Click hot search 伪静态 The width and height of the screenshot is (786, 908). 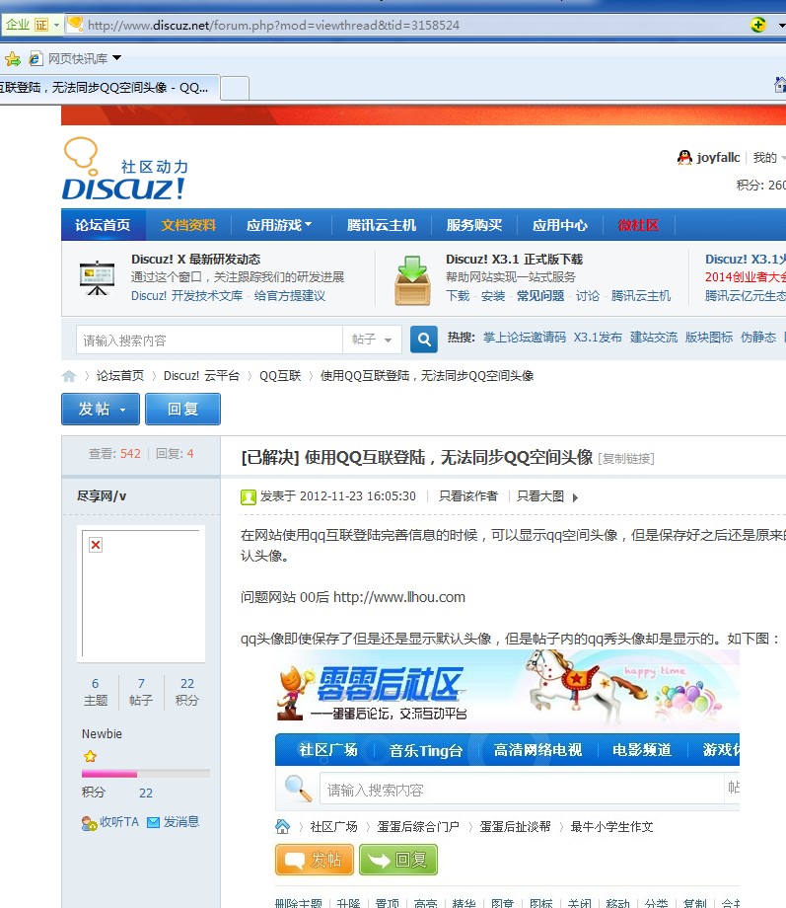pyautogui.click(x=758, y=337)
